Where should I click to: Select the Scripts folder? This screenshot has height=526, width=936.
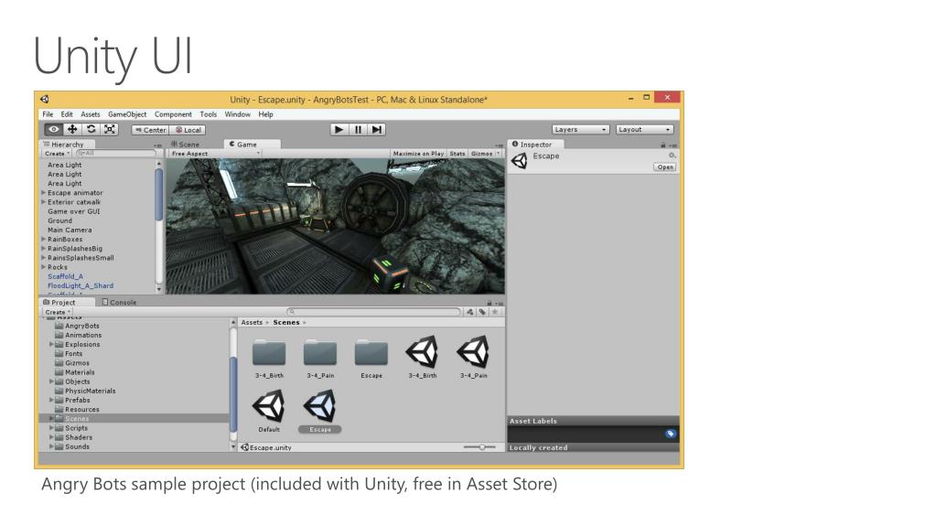tap(76, 428)
